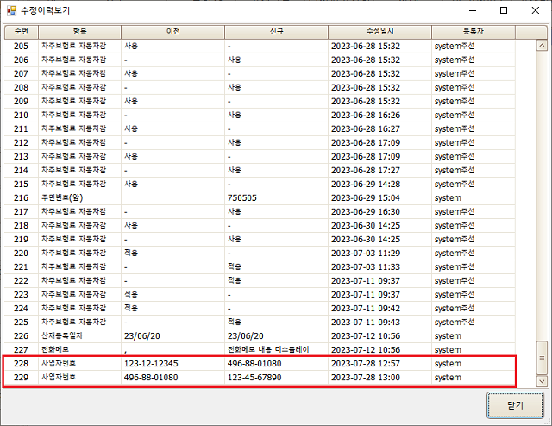Sort by the 순번 column header
Viewport: 552px width, 426px height.
(20, 31)
